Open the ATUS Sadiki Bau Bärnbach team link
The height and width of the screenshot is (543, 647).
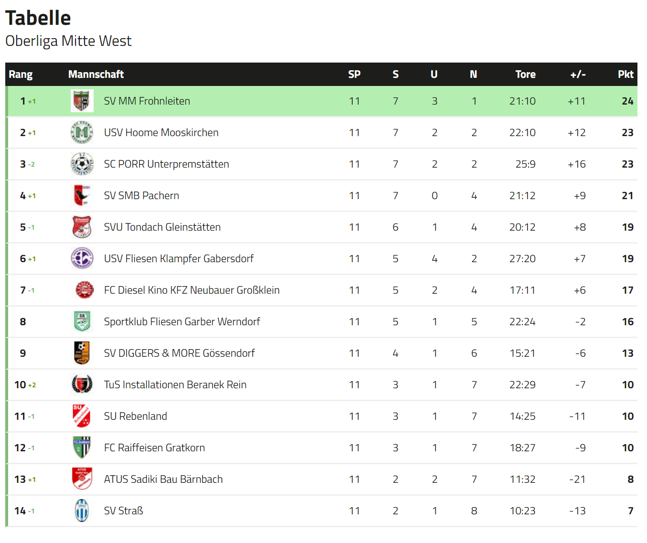coord(163,479)
